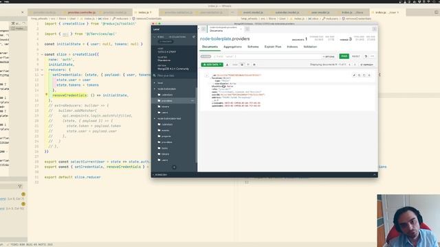Click the RESET query button
The image size is (440, 247).
pos(356,56)
